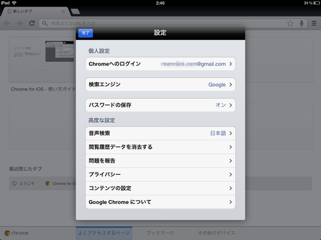Click chevron on the コンテンツの設定 row

(x=231, y=189)
